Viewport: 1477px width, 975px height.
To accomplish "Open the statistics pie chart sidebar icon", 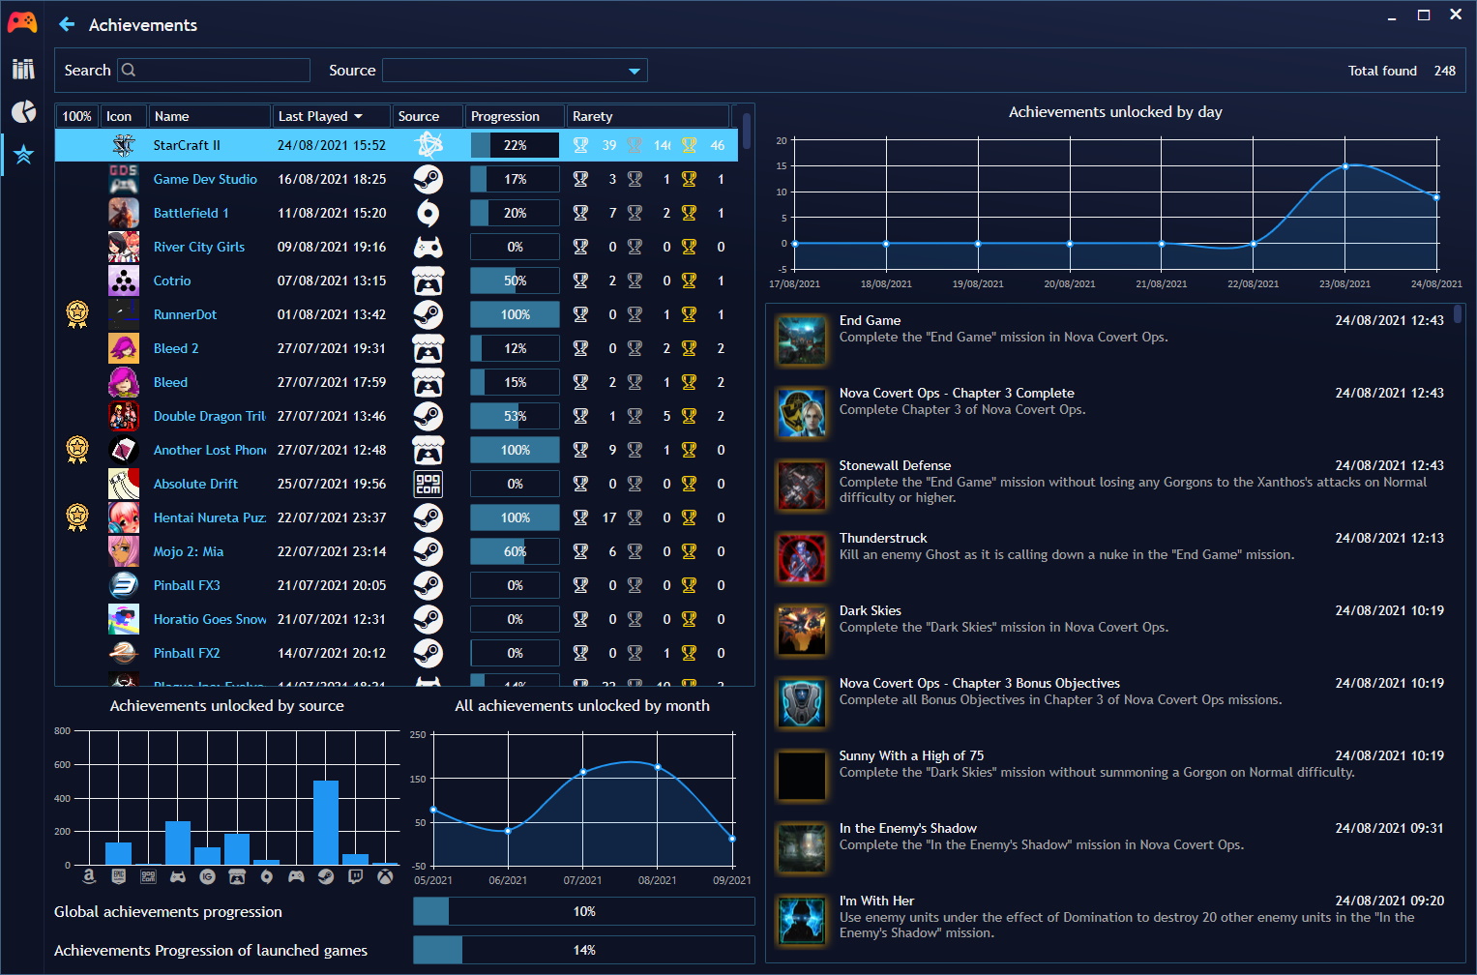I will tap(23, 111).
